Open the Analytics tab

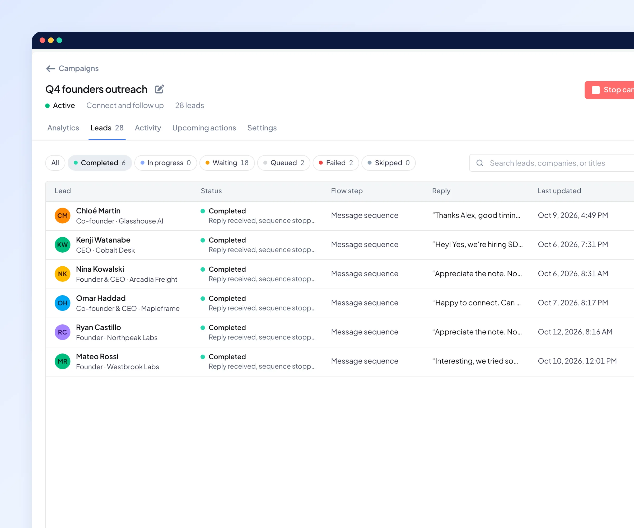coord(63,128)
